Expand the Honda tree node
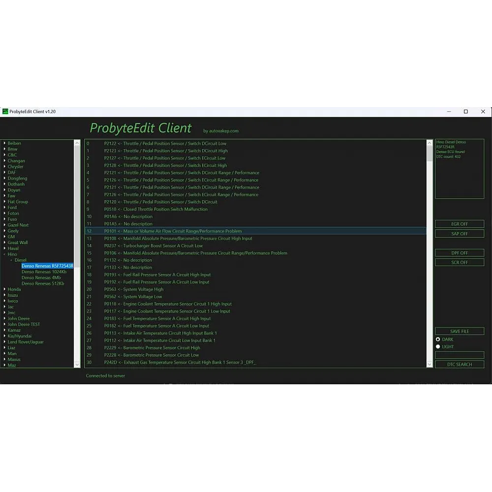This screenshot has width=492, height=492. (5, 289)
